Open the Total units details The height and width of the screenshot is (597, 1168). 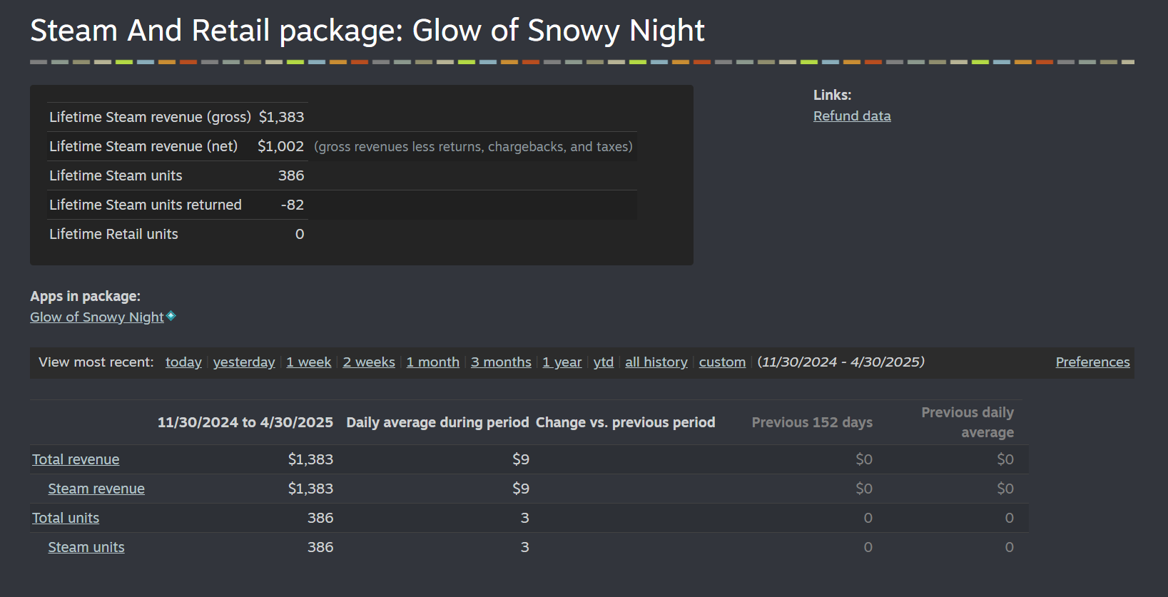66,519
